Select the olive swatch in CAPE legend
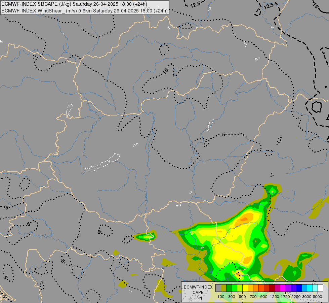The image size is (329, 303). point(224,288)
